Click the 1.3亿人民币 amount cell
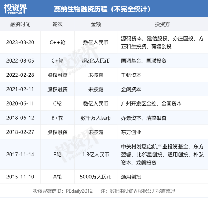 (96, 155)
